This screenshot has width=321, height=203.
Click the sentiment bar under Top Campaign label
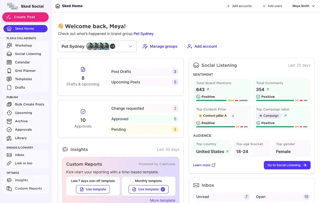(x=282, y=127)
